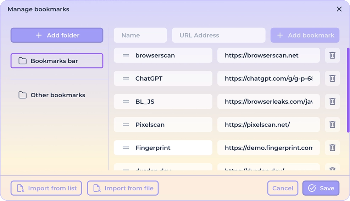Edit the BL_JS name field
Viewport: 350px width, 201px height.
point(163,102)
